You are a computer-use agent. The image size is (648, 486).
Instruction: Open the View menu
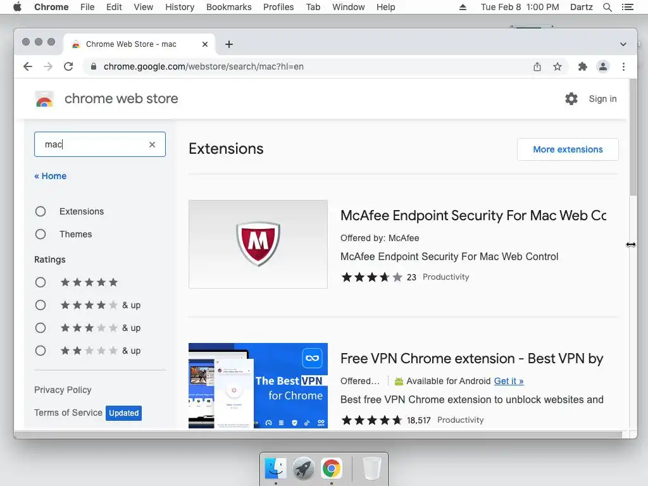(144, 7)
